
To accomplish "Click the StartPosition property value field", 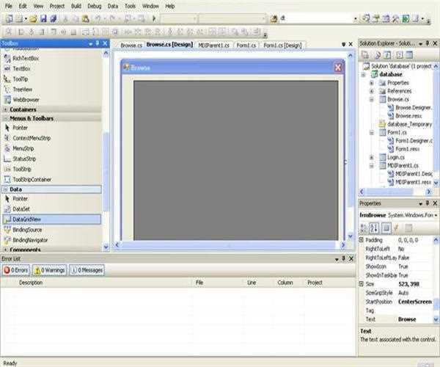I will click(x=415, y=302).
